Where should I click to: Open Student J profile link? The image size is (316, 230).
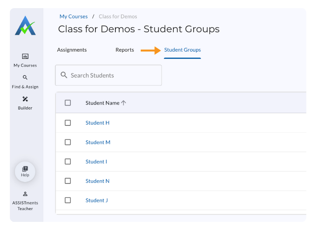[96, 201]
